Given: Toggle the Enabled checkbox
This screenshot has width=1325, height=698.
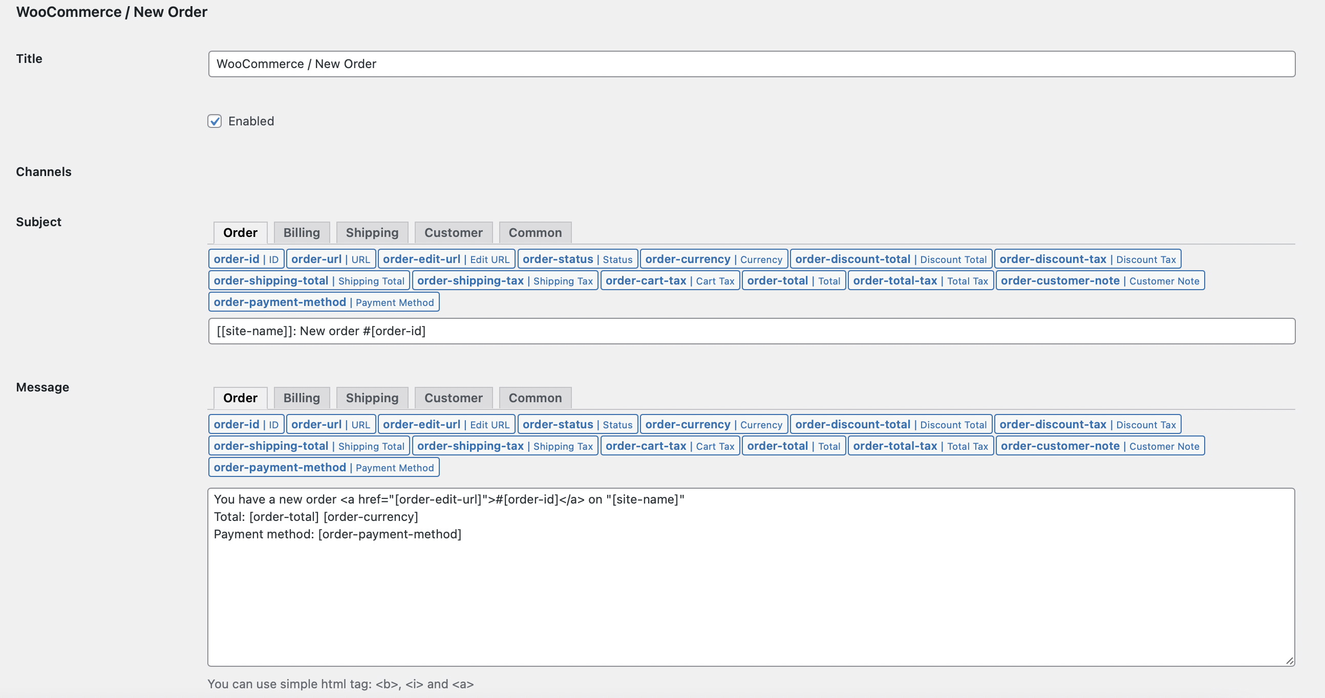Looking at the screenshot, I should click(x=215, y=121).
